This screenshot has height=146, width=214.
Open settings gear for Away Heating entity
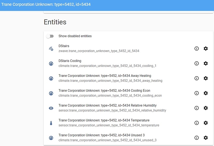click(x=206, y=78)
